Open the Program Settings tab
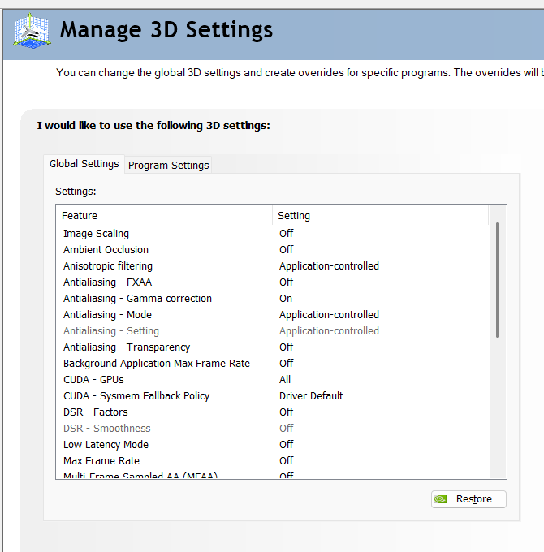The width and height of the screenshot is (544, 552). 168,165
